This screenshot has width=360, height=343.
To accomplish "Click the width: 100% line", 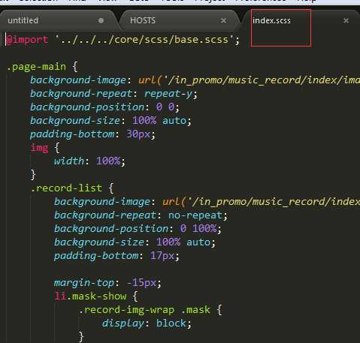I will 89,161.
